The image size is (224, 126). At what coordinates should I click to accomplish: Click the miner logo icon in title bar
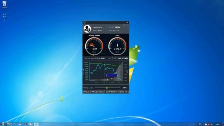pos(85,22)
